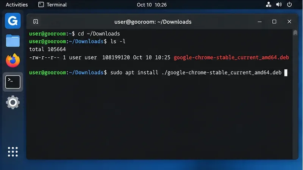Screen dimensions: 303x170
Task: Select the Terminal icon in the dock
Action: 13,82
